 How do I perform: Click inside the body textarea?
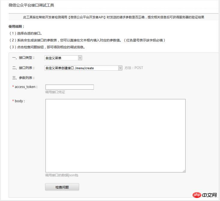coord(115,136)
